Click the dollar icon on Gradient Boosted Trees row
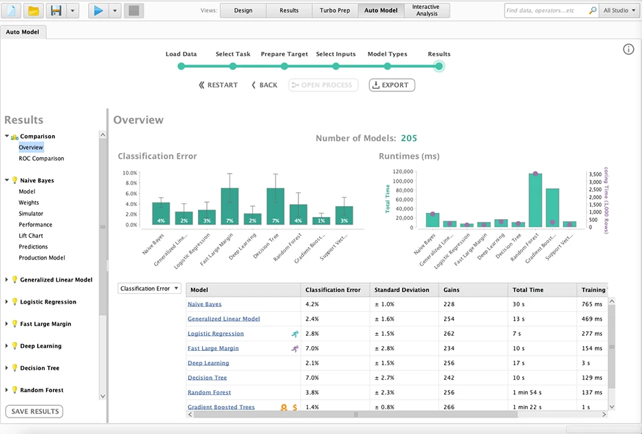This screenshot has width=642, height=434. (x=295, y=407)
